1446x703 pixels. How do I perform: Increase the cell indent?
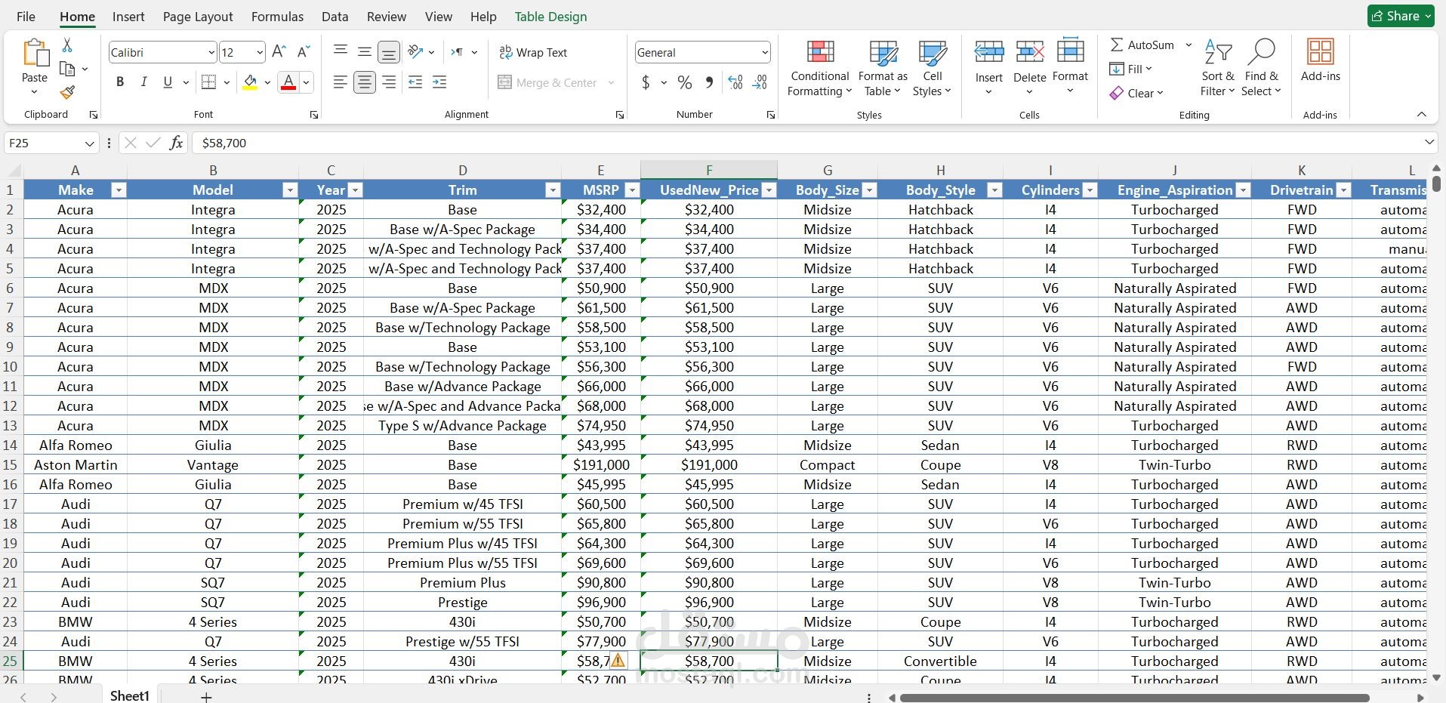[439, 82]
